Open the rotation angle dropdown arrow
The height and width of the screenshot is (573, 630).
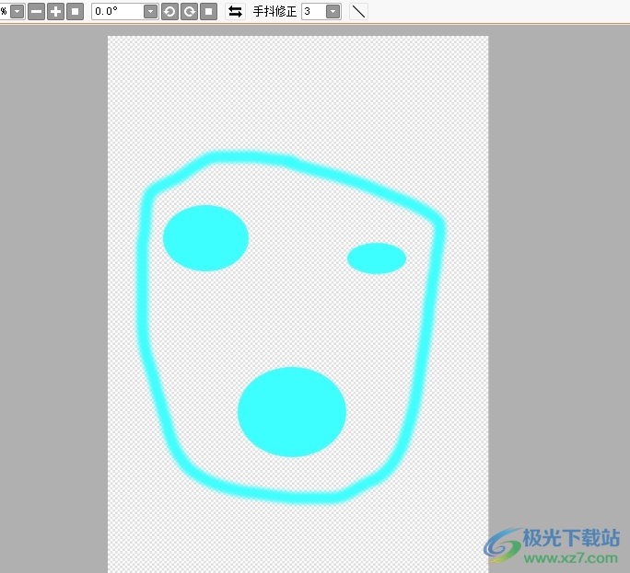point(151,12)
